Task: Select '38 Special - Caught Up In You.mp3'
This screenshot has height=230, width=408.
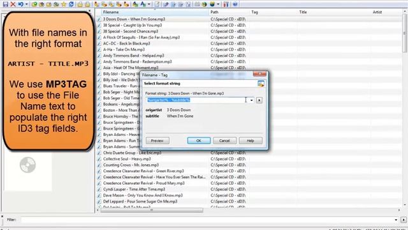Action: 133,25
